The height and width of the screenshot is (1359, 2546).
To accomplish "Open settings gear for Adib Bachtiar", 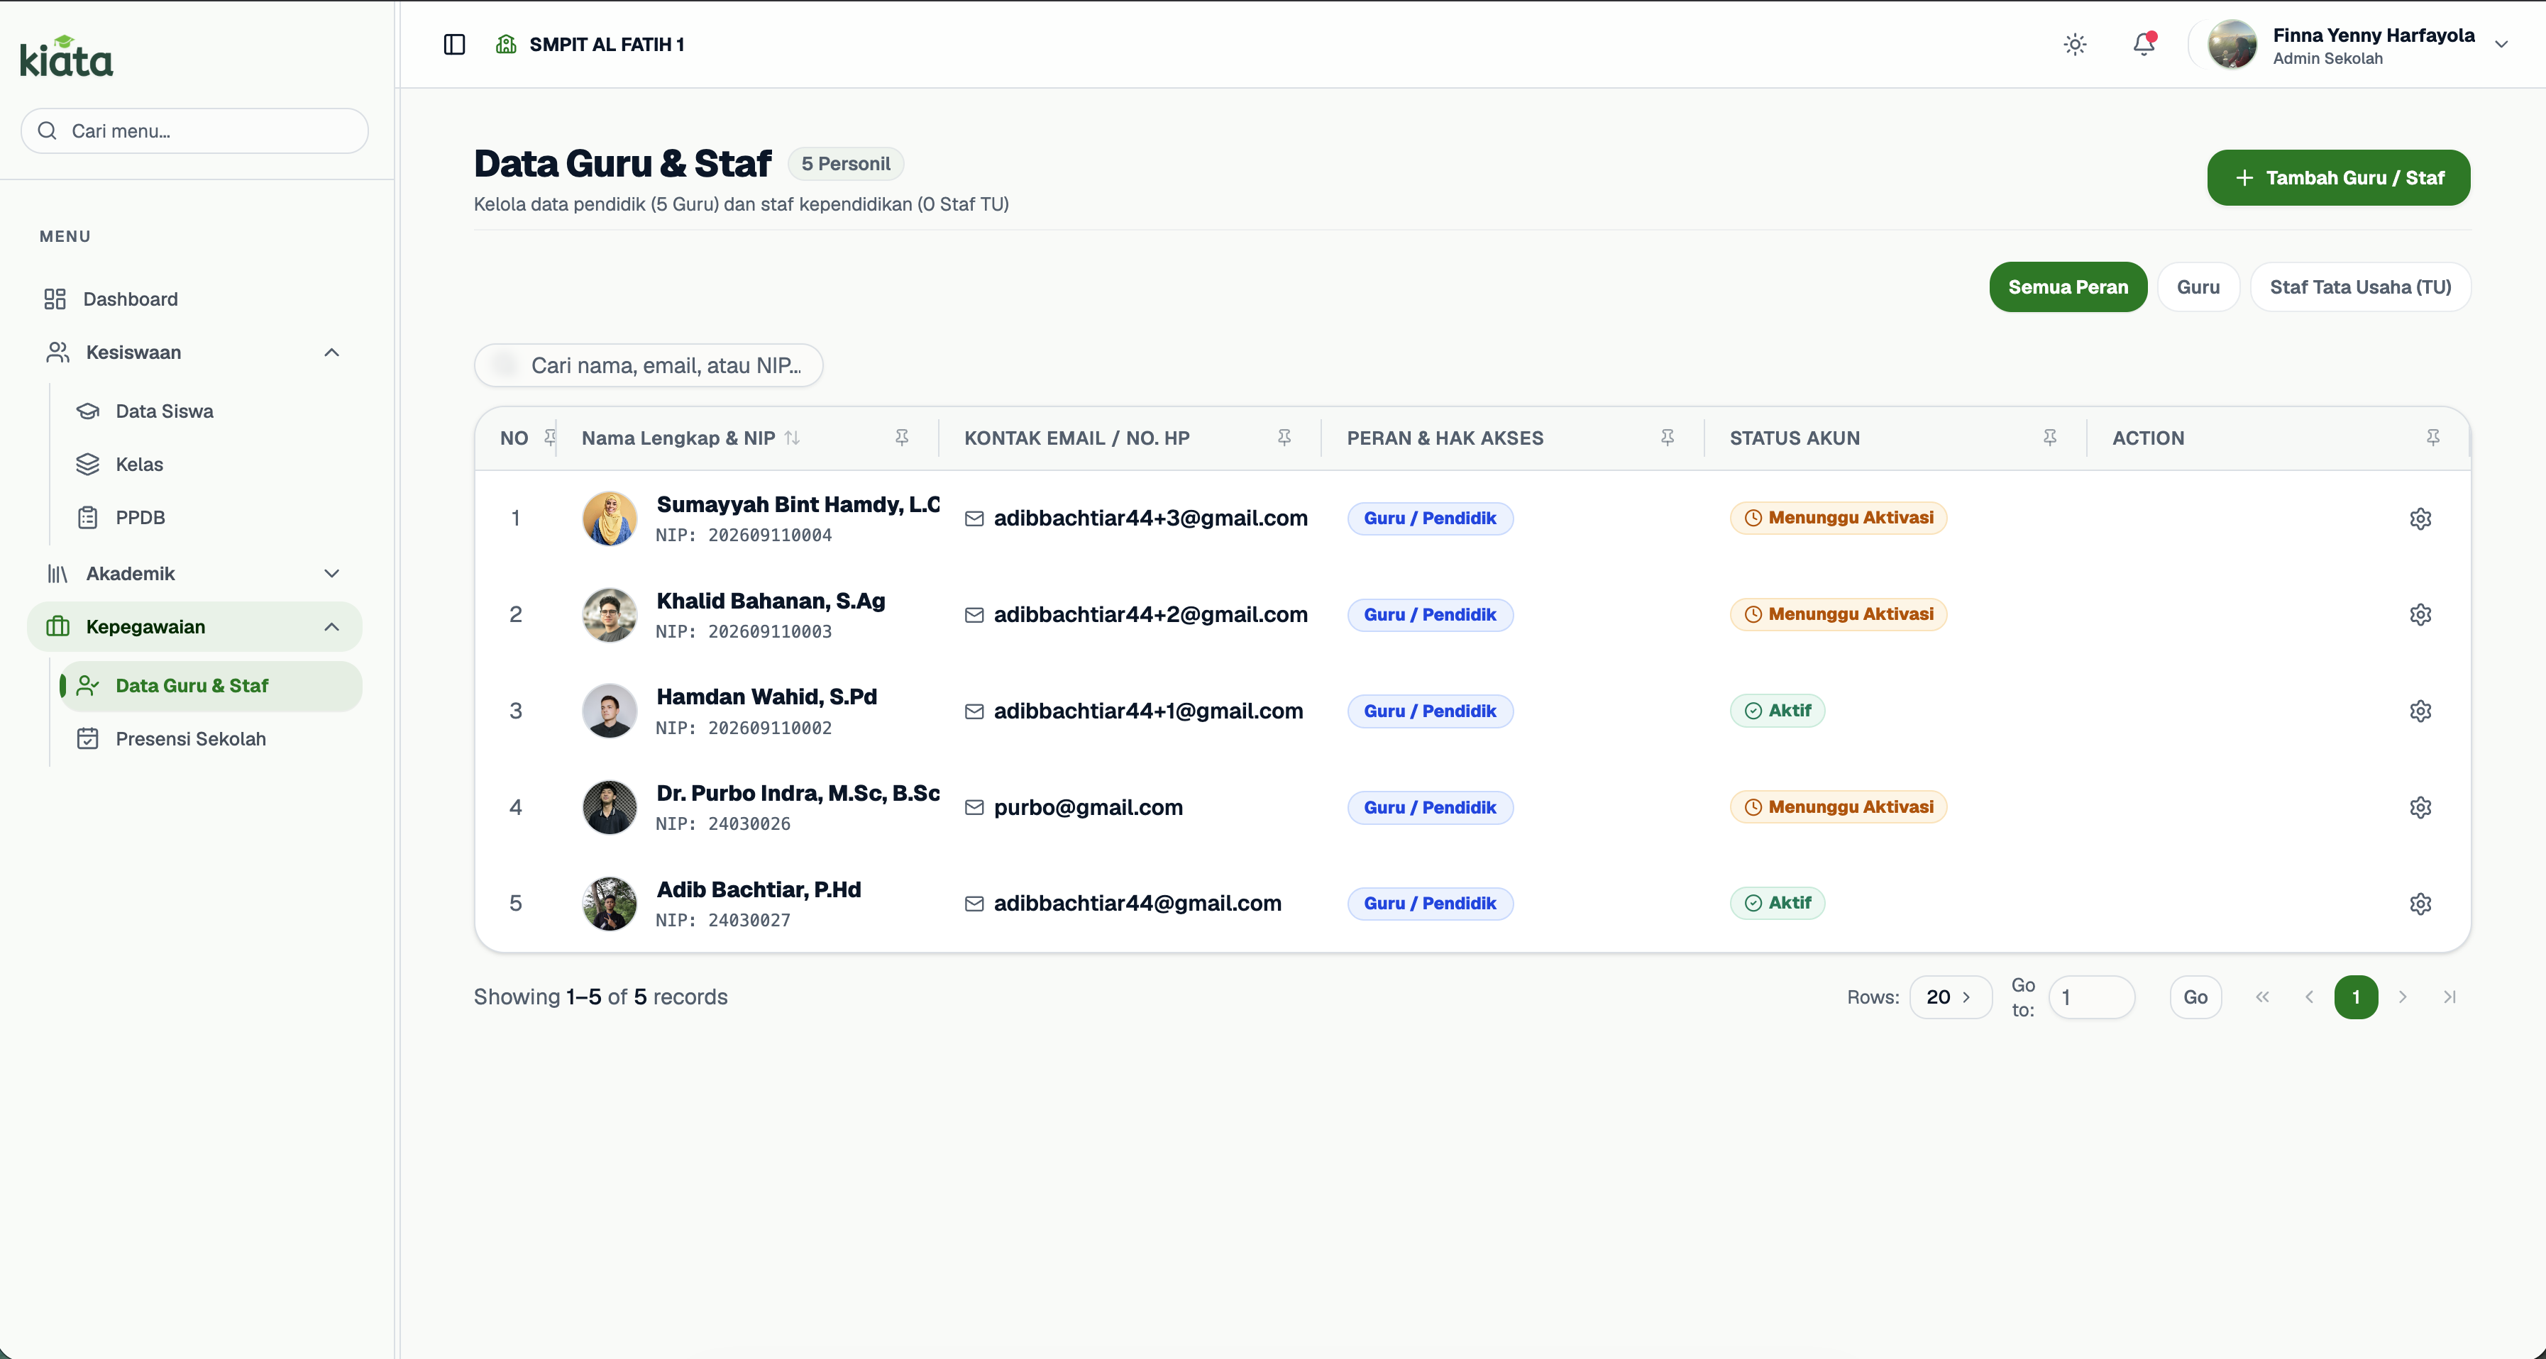I will [2420, 904].
